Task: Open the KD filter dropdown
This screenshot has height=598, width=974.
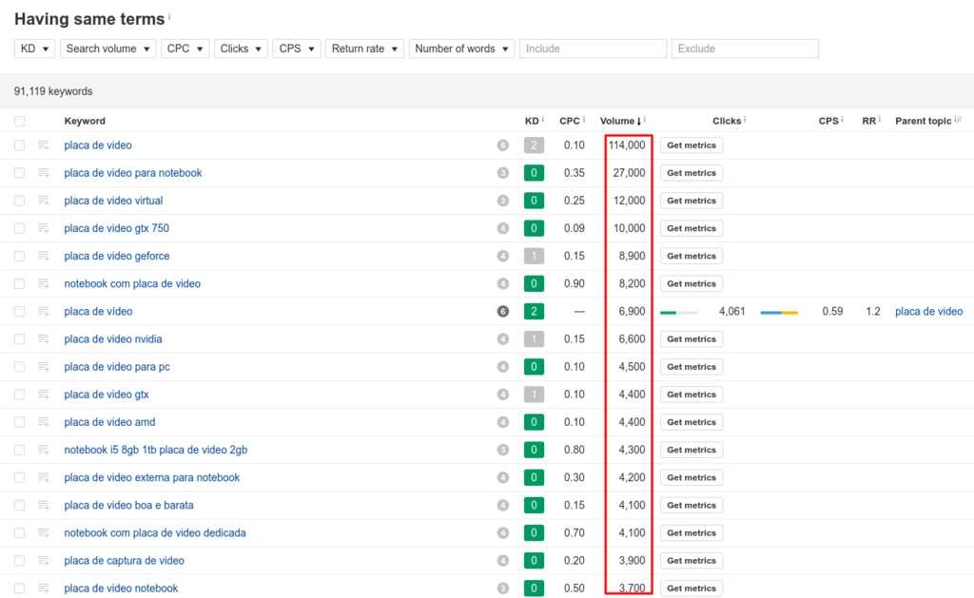Action: pos(35,48)
